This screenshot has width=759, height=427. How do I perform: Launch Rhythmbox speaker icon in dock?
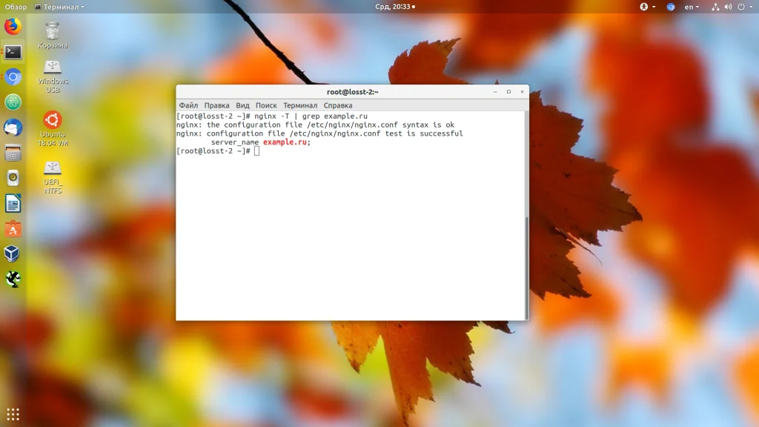click(x=13, y=178)
